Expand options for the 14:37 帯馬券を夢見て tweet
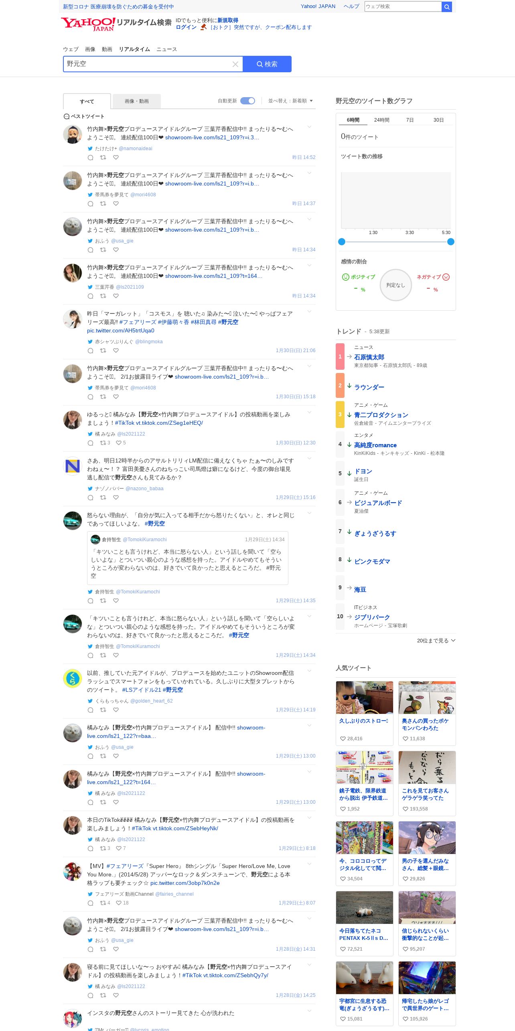Screen dimensions: 515x1031 point(309,173)
